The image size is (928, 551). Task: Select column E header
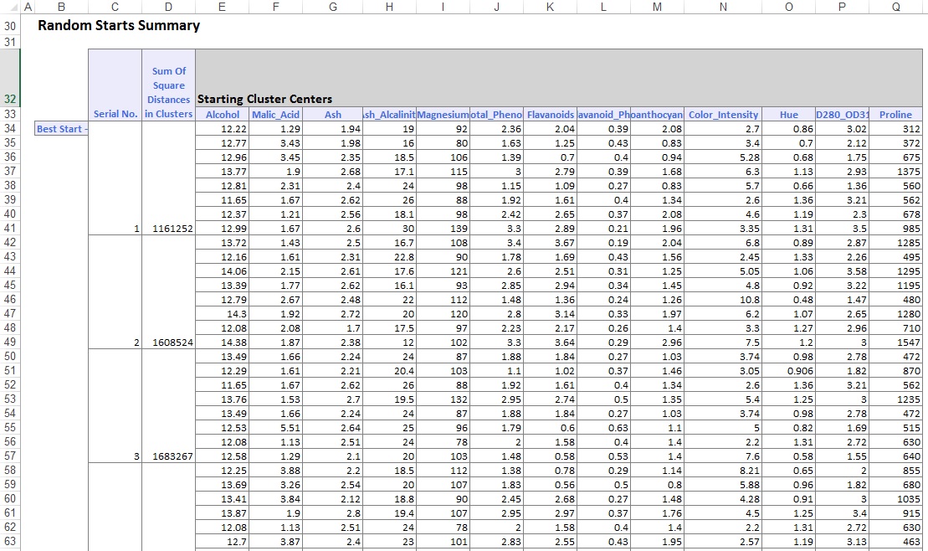click(222, 7)
